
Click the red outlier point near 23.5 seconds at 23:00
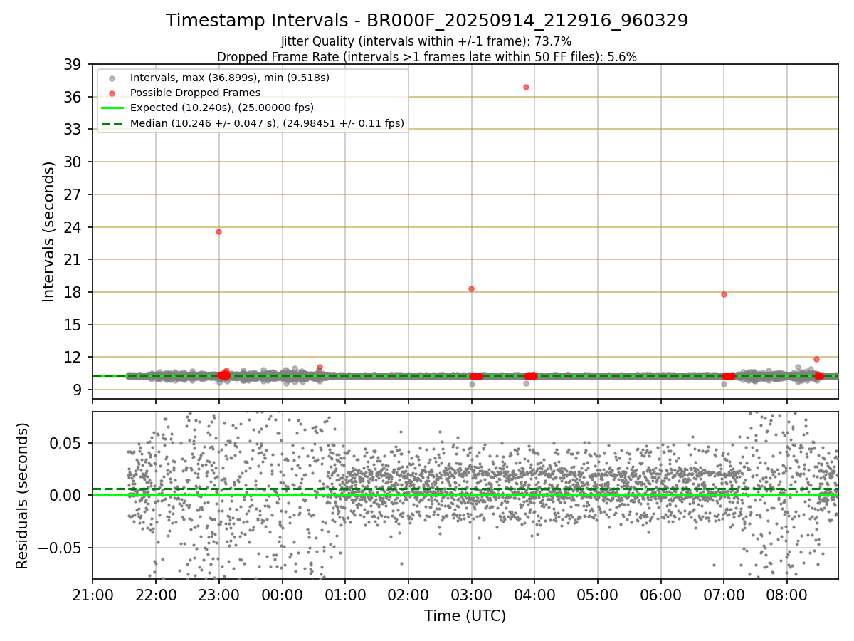pos(218,231)
